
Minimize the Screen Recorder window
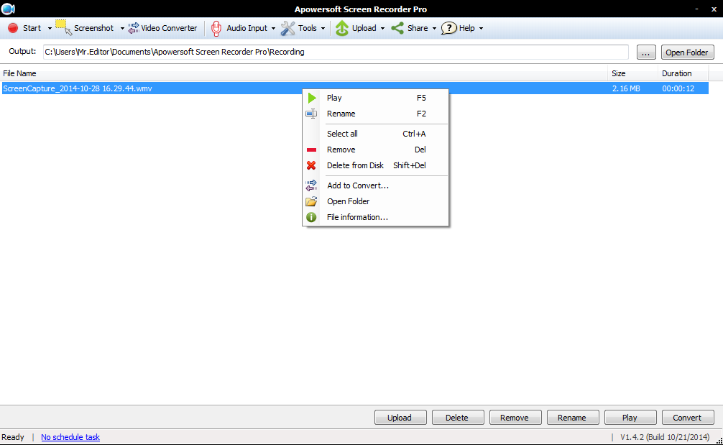click(x=696, y=9)
